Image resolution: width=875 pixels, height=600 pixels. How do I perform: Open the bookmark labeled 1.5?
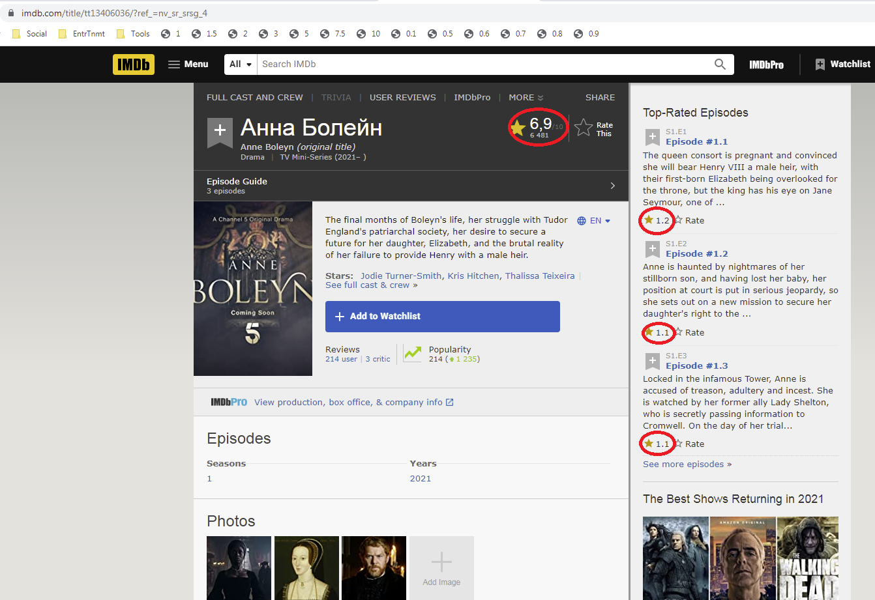tap(204, 34)
